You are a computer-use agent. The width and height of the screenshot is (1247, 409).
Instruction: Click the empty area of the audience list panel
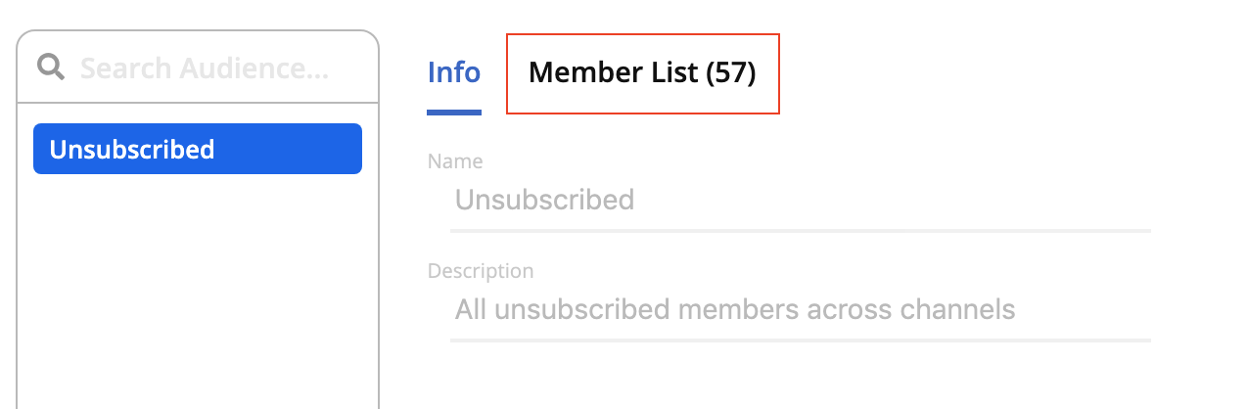coord(198,294)
